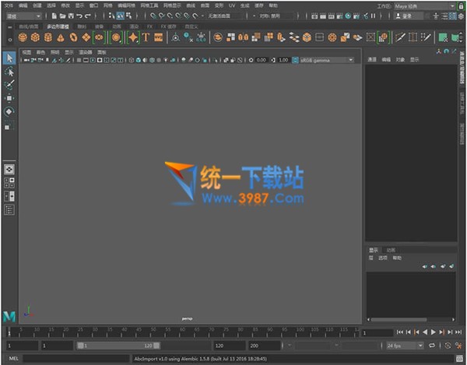Image resolution: width=467 pixels, height=365 pixels.
Task: Toggle the first snap magnet icon
Action: pos(153,16)
